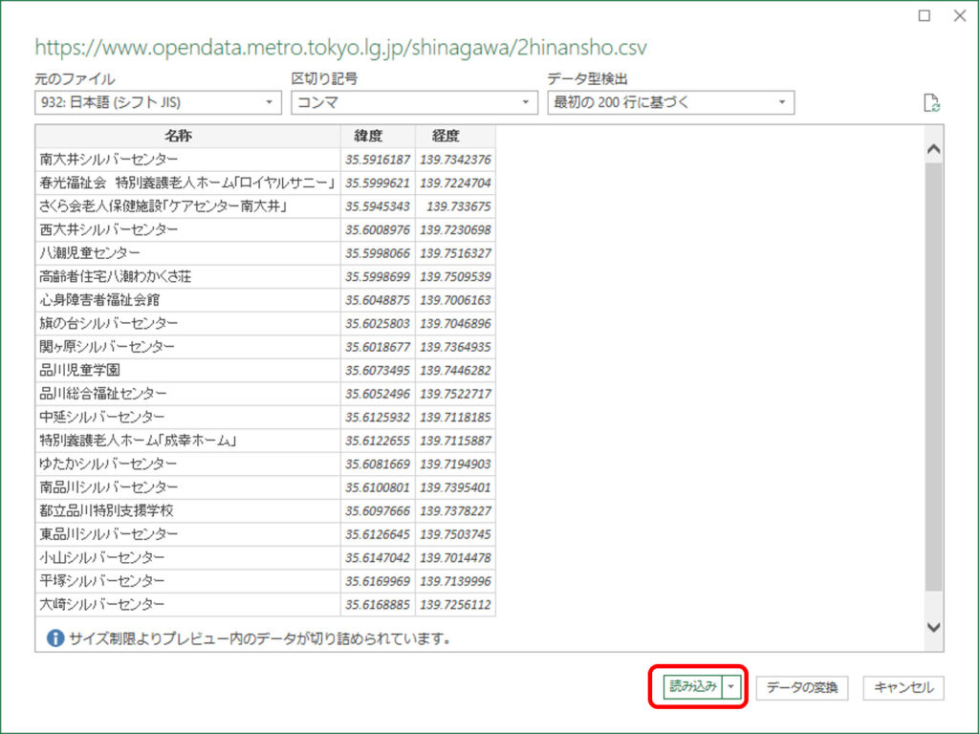Viewport: 979px width, 734px height.
Task: Click the refresh preview file icon
Action: tap(931, 103)
